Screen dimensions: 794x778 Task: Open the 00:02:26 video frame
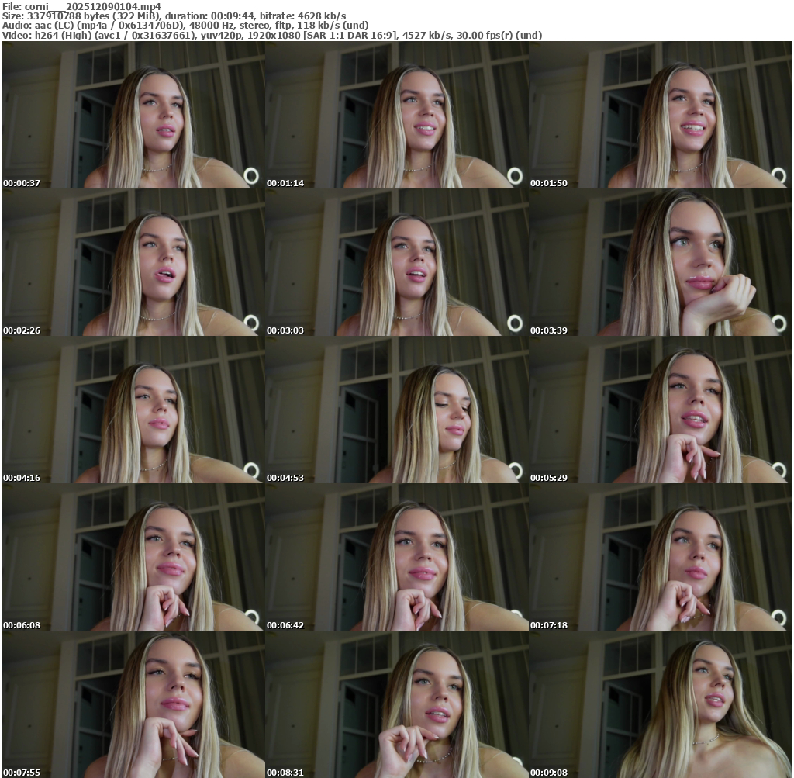(133, 262)
